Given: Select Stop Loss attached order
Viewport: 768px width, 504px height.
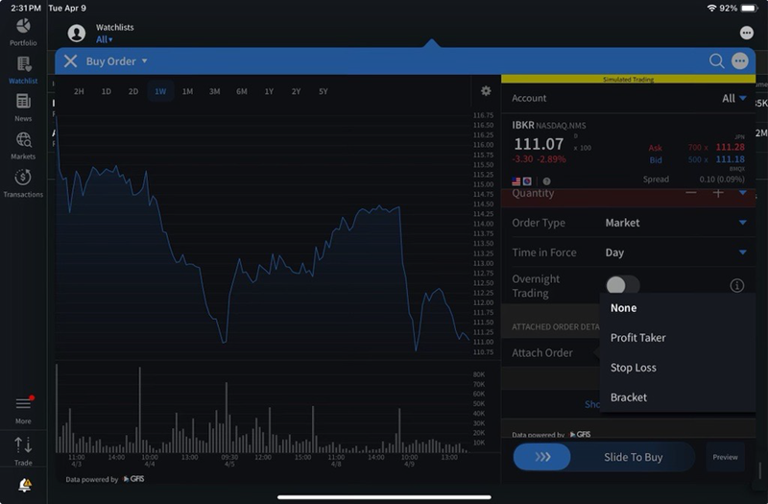Looking at the screenshot, I should pyautogui.click(x=678, y=368).
